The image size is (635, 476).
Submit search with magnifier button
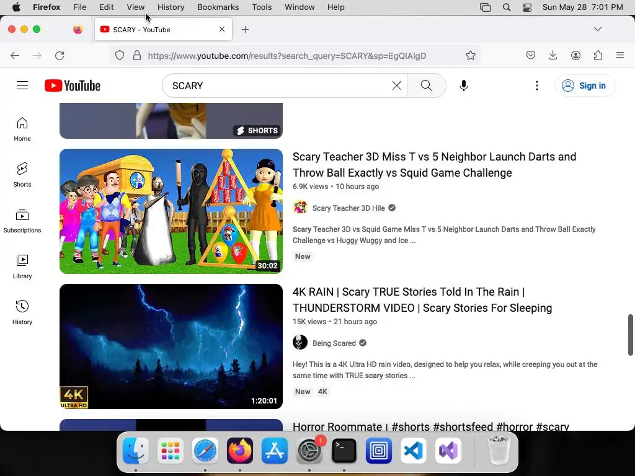click(427, 86)
